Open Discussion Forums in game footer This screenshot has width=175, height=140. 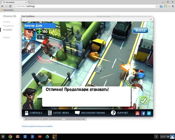(90, 113)
